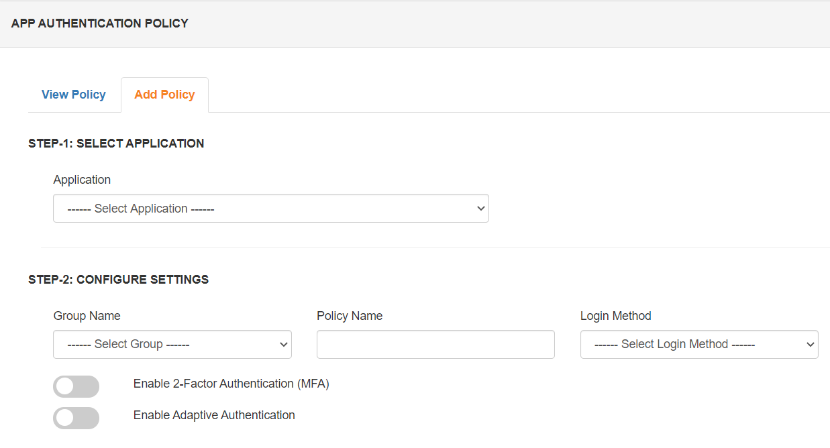Enable the Adaptive Authentication toggle

pyautogui.click(x=76, y=418)
